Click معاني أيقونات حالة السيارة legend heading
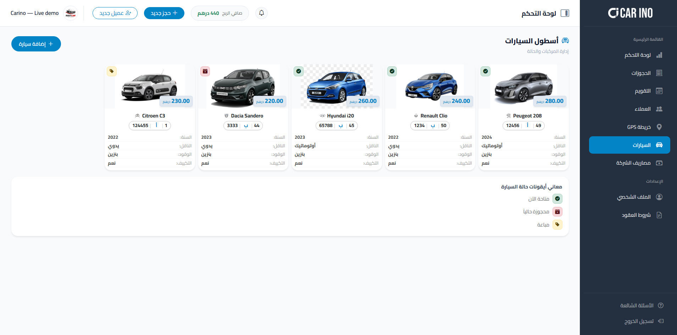 point(531,187)
